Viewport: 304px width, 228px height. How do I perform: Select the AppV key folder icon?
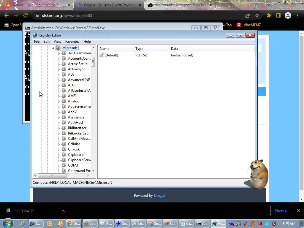[64, 112]
